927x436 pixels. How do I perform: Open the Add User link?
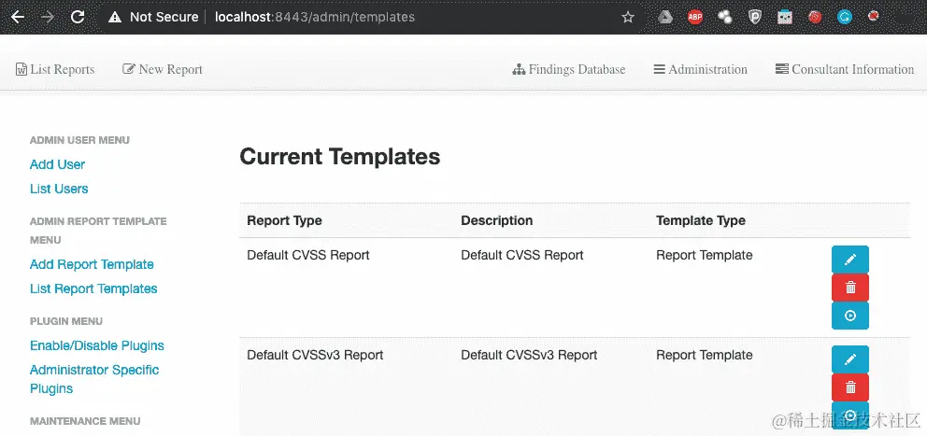(57, 164)
